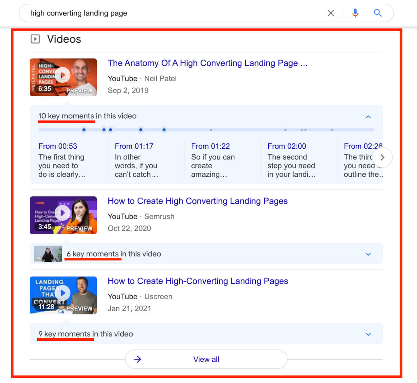
Task: Click 'The first thing you need to do is clearly…' snippet
Action: [62, 166]
